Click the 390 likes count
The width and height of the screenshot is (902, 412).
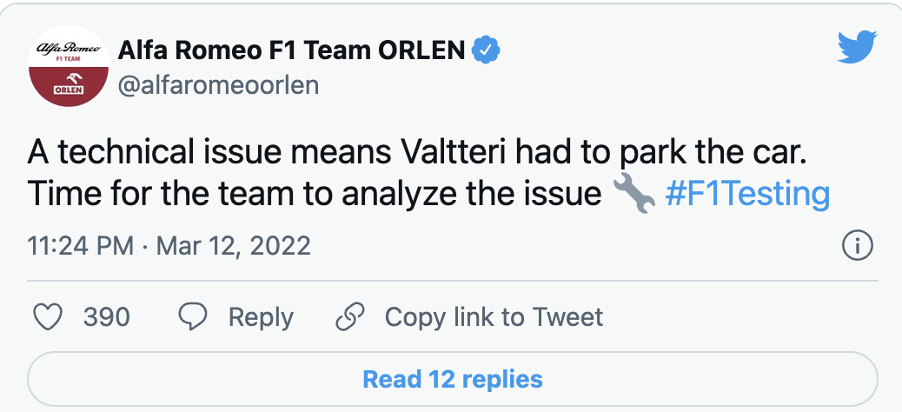[x=106, y=316]
